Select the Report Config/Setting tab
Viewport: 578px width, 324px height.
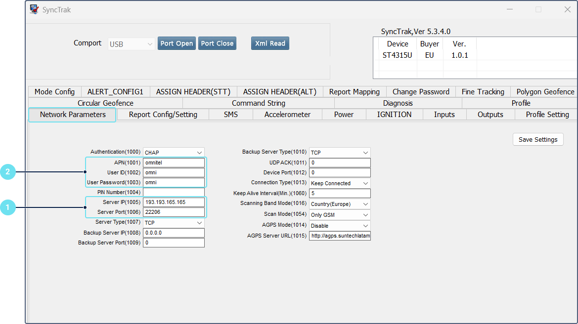[163, 115]
